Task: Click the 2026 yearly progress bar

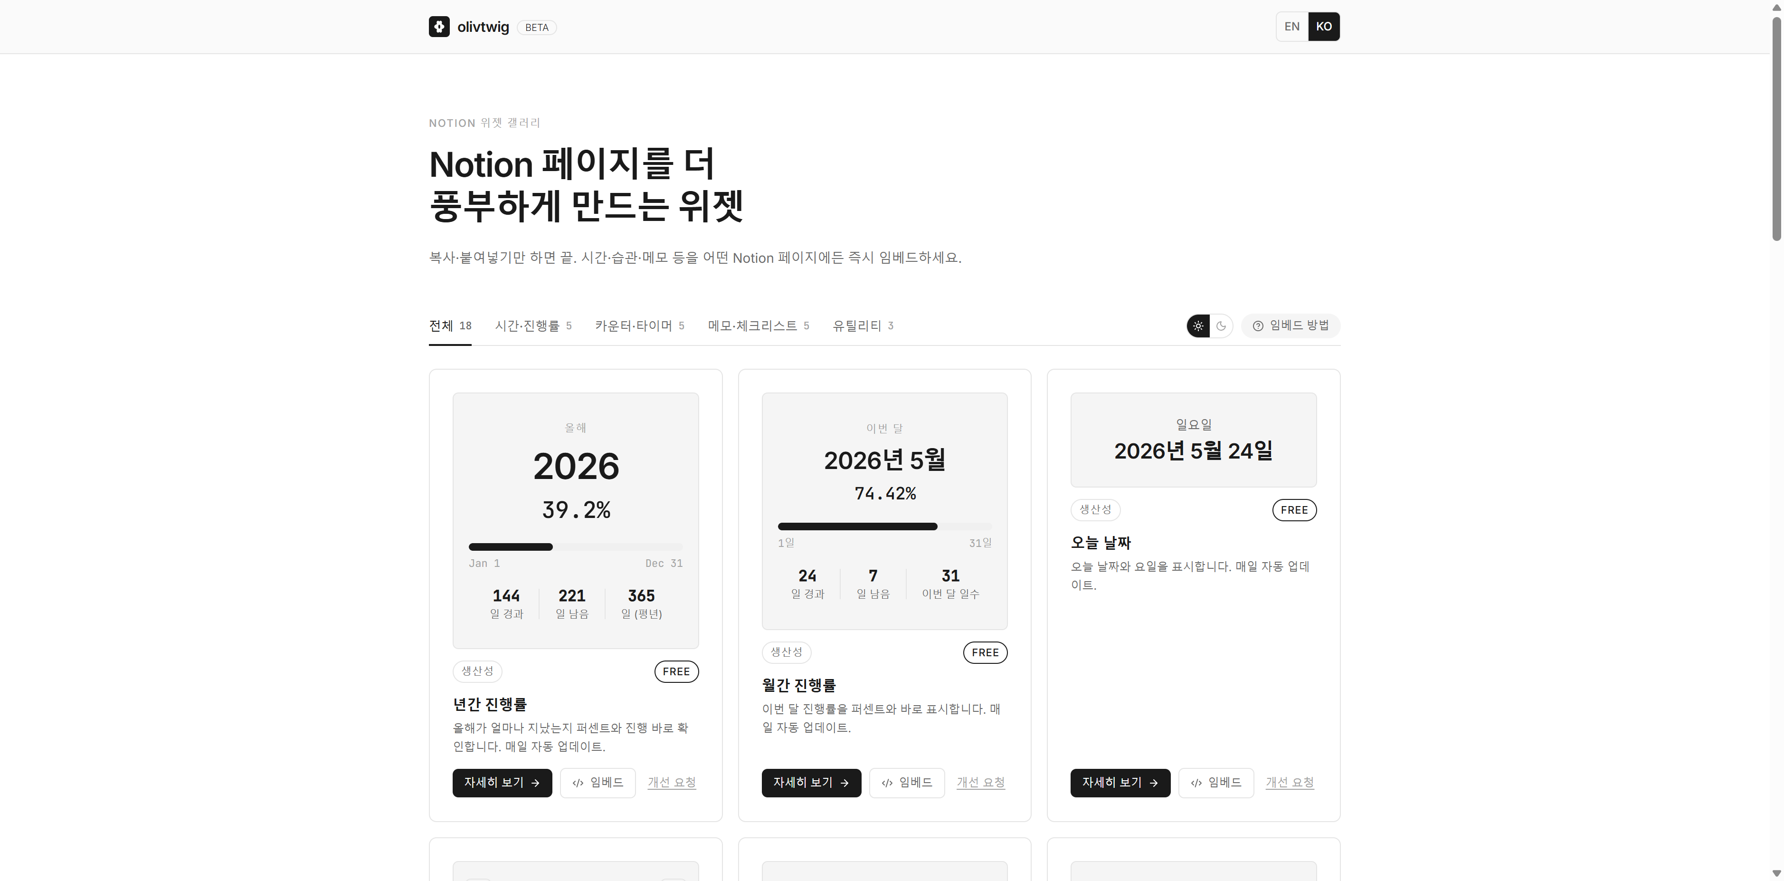Action: [x=576, y=546]
